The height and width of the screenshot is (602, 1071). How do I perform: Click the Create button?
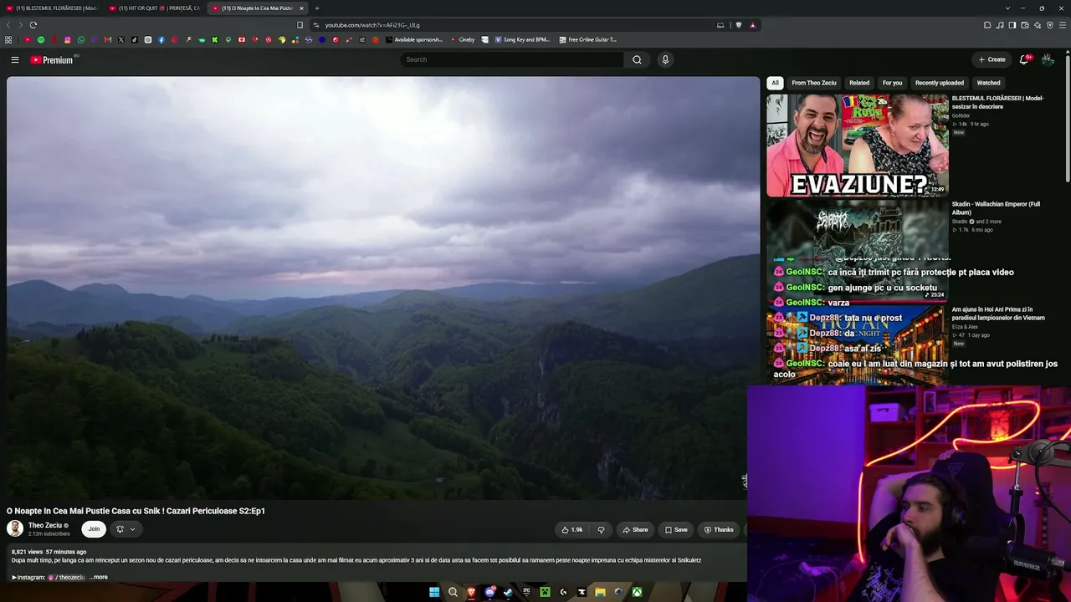point(992,59)
